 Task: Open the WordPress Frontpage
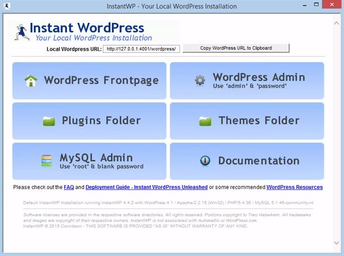pyautogui.click(x=89, y=81)
